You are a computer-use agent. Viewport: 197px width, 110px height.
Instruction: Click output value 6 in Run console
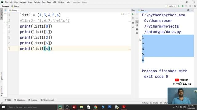[x=143, y=60]
